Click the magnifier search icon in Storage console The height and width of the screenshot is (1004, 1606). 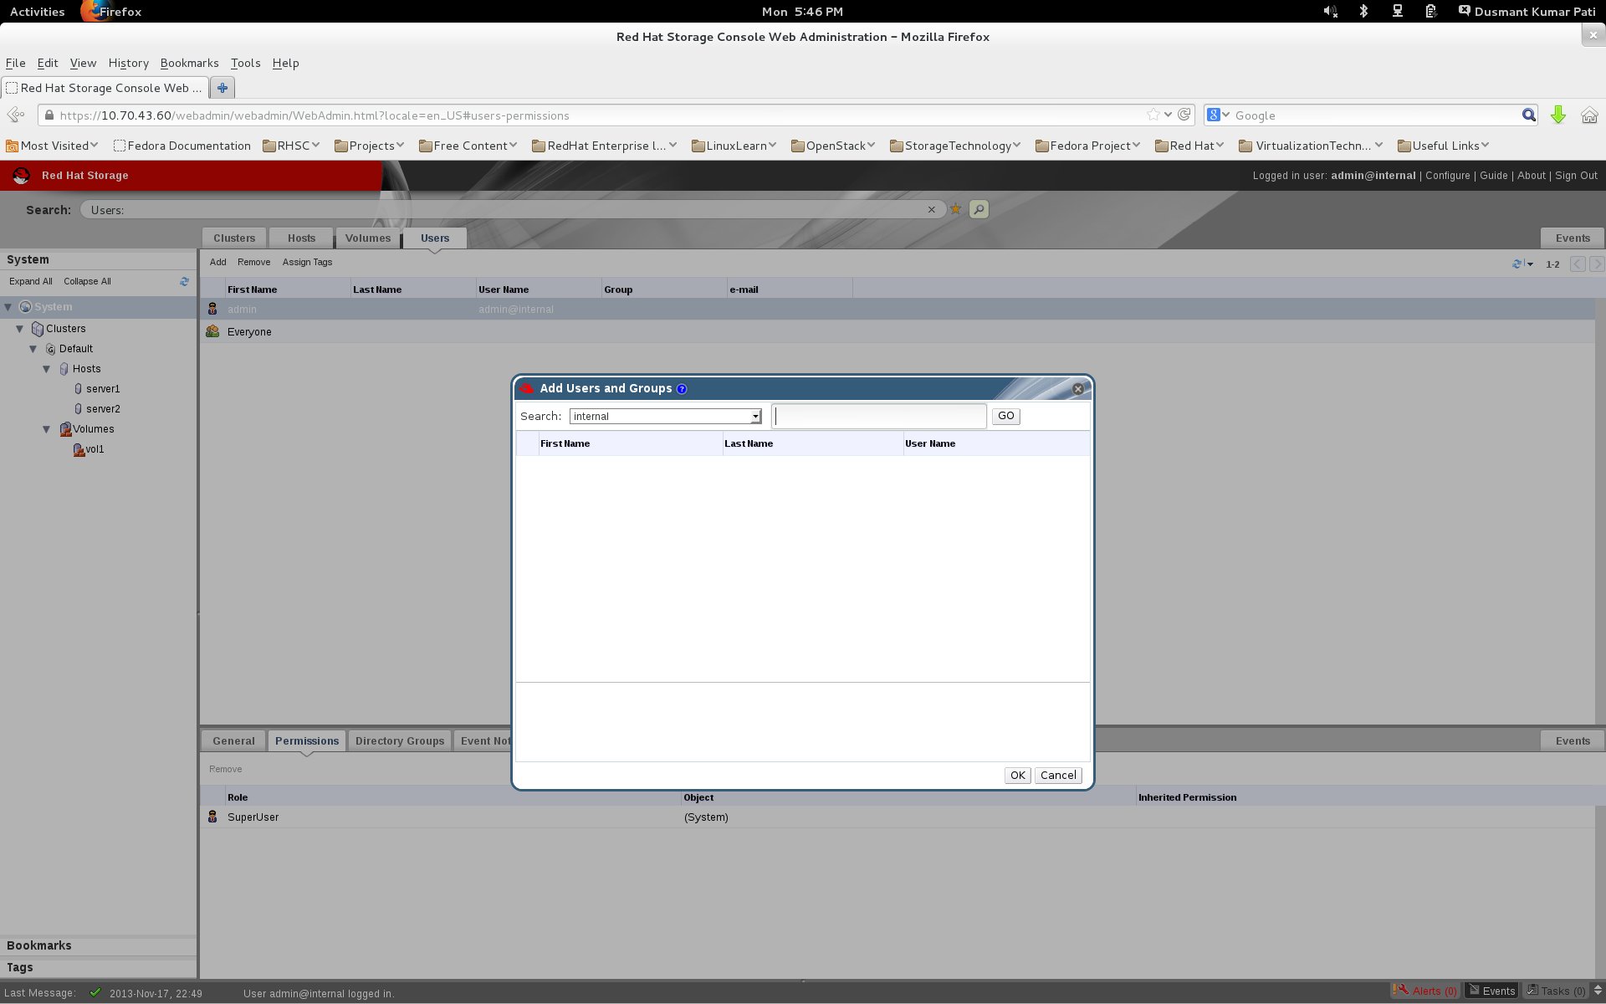click(x=979, y=209)
